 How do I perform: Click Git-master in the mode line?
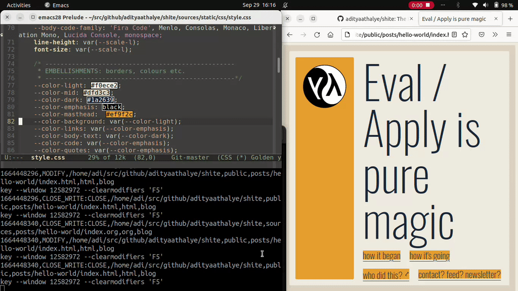click(190, 158)
